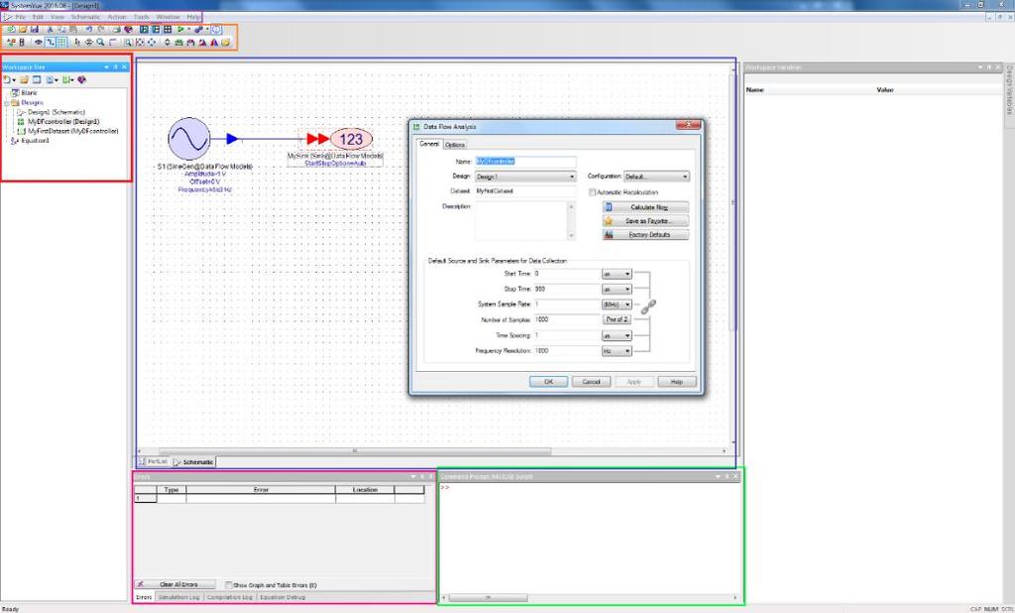Click the eye icon in the second toolbar row

[x=39, y=42]
